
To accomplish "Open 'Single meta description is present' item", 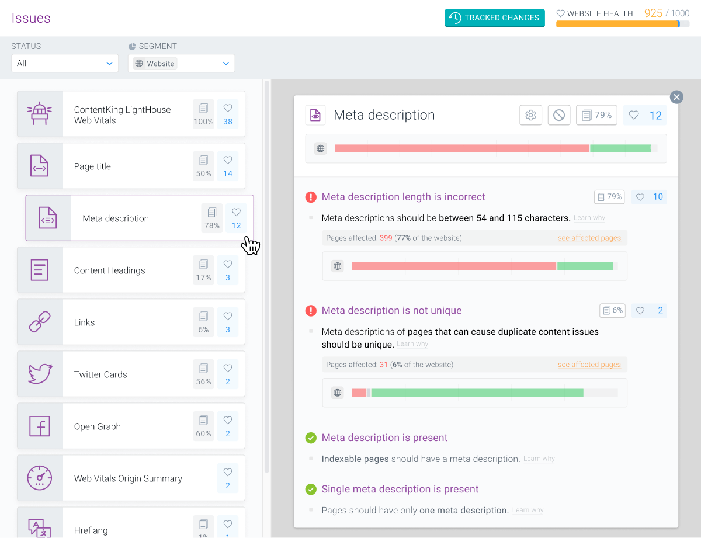I will 400,489.
